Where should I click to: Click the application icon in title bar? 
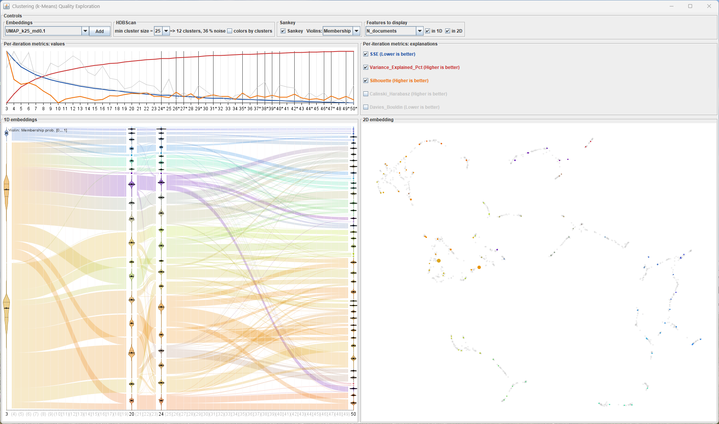6,6
